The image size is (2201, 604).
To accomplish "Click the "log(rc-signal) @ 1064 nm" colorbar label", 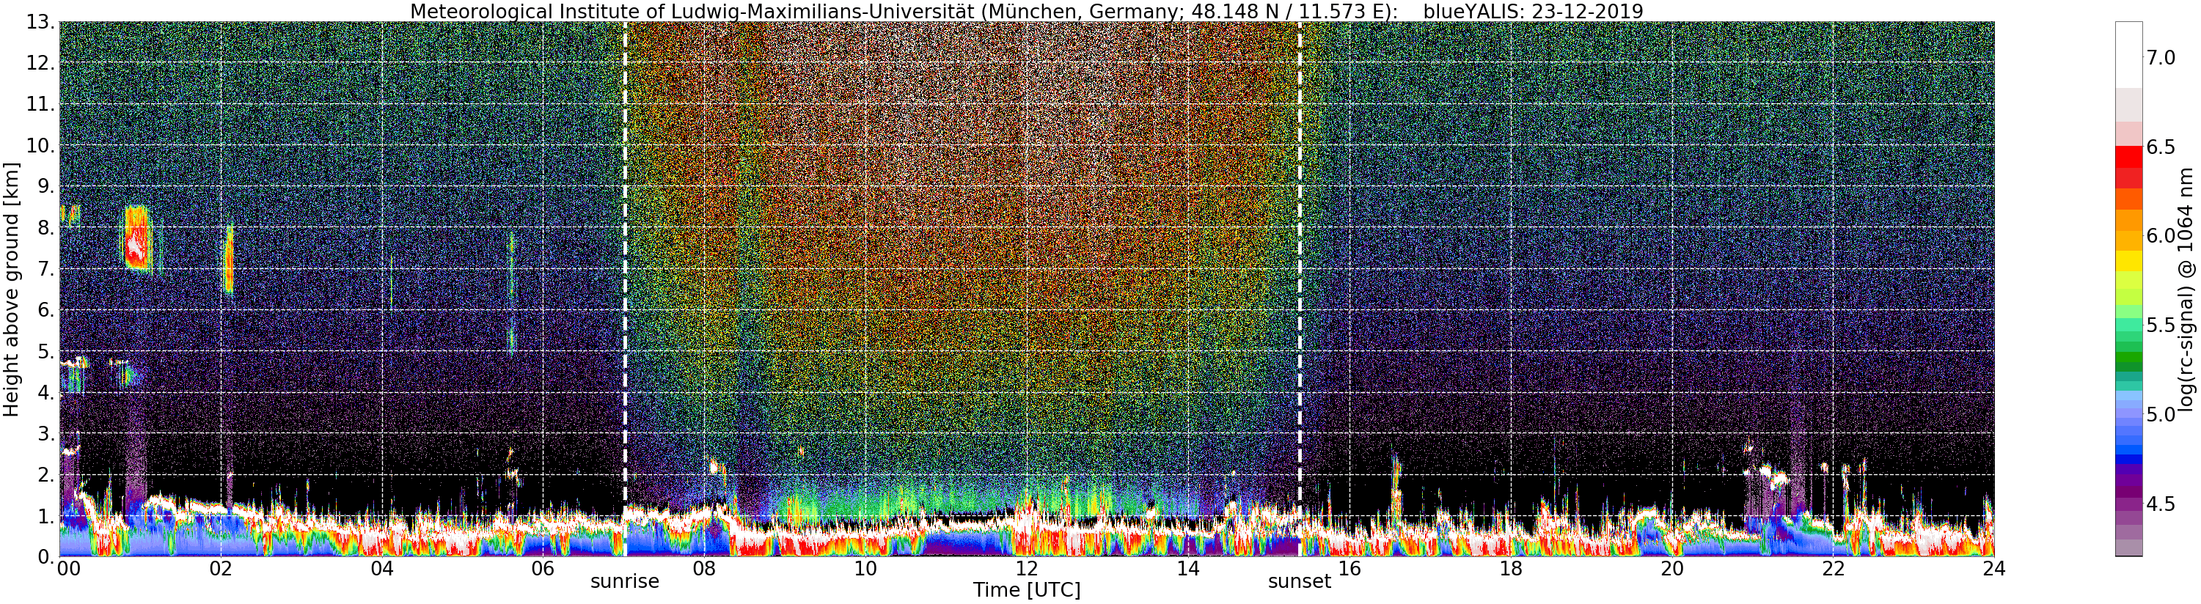I will 2186,289.
